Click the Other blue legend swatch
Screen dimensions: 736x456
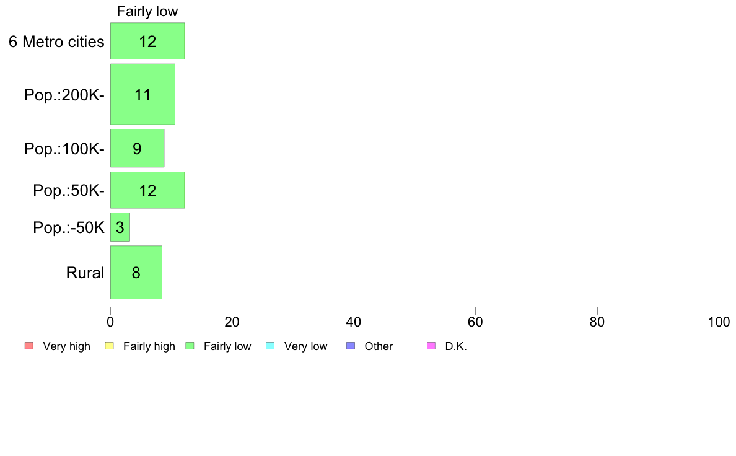click(351, 346)
